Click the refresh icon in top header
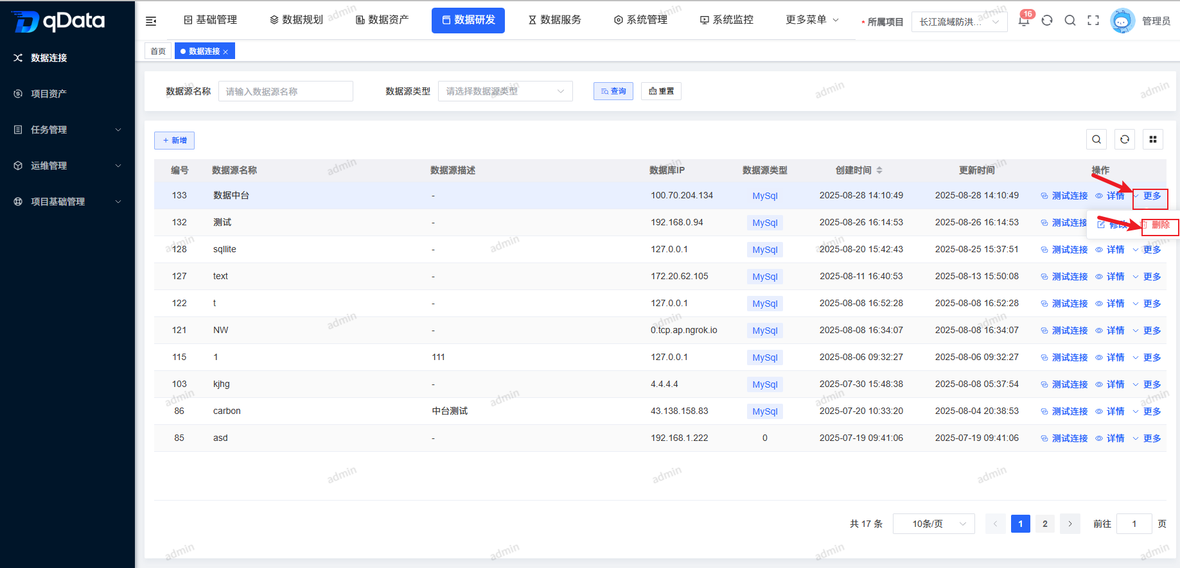 [x=1047, y=20]
